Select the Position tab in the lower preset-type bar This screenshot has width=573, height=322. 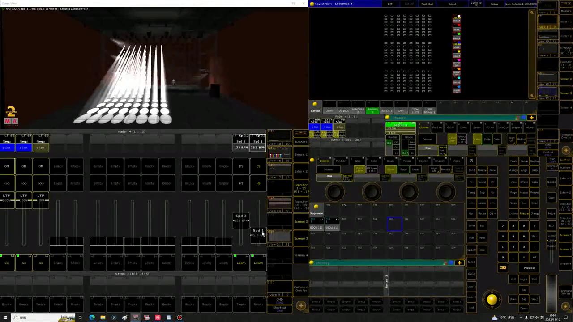pos(341,161)
